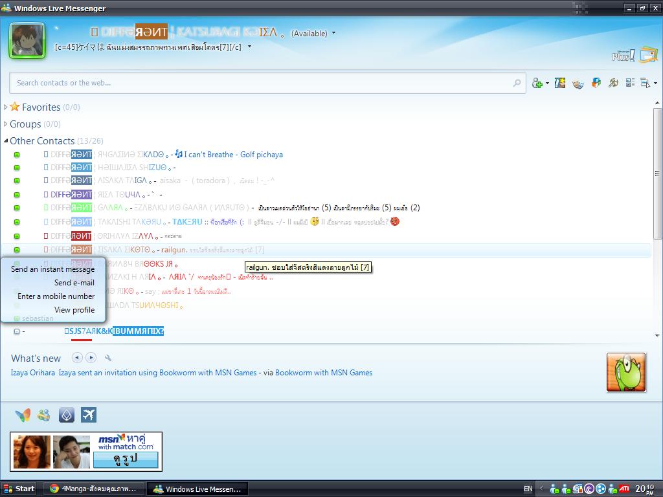
Task: Click the EN language indicator
Action: (x=528, y=489)
